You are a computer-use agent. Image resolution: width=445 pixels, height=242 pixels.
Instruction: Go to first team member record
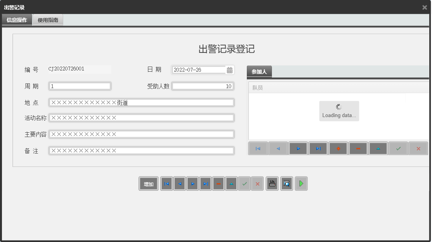click(258, 148)
